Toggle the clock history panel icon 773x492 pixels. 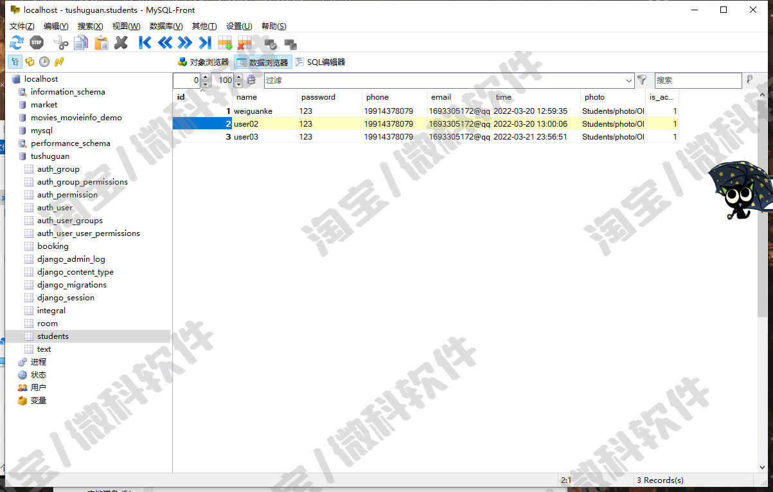point(44,62)
